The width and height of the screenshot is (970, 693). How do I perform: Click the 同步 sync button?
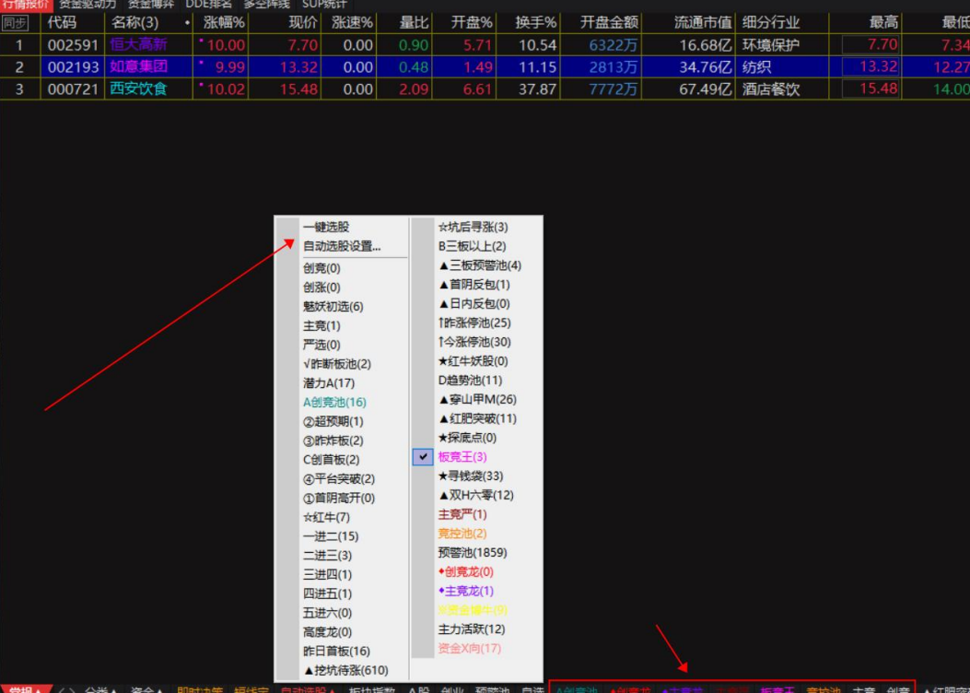[16, 23]
